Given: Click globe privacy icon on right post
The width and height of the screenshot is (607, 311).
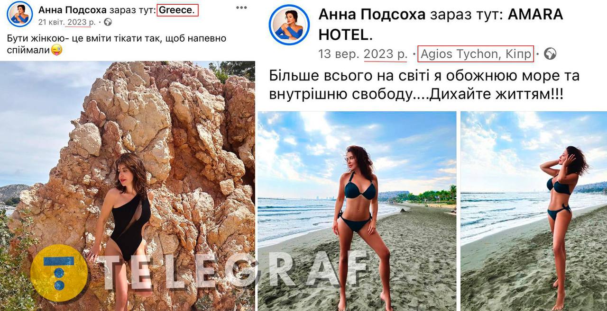Looking at the screenshot, I should tap(550, 54).
